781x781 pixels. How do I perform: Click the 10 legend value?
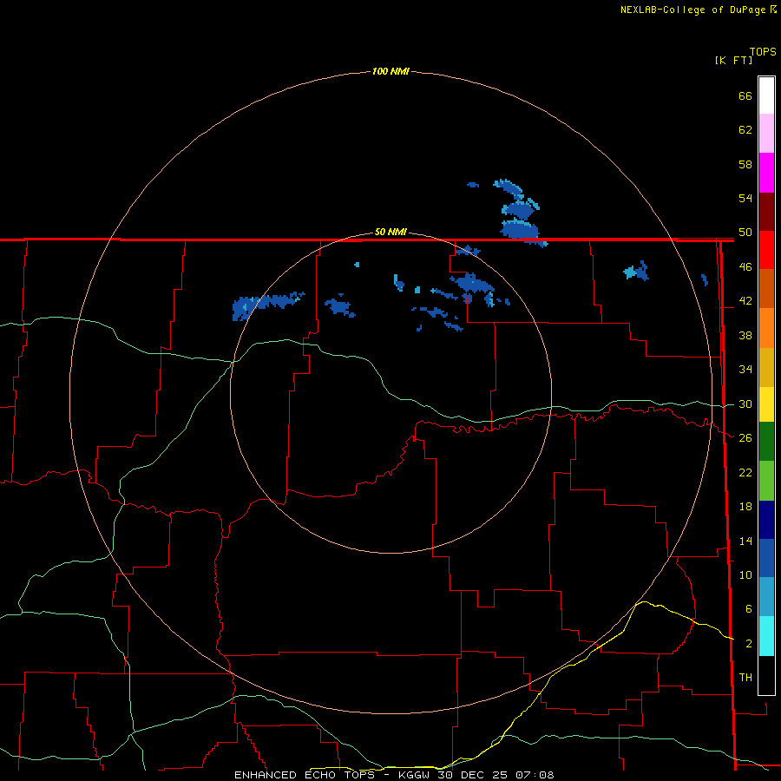point(745,574)
